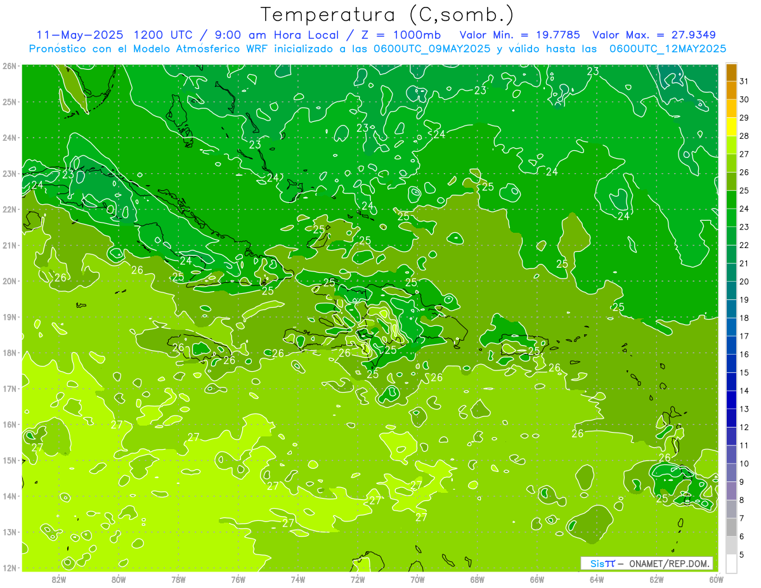The image size is (761, 588).
Task: Click the legend value label "19"
Action: pos(745,300)
